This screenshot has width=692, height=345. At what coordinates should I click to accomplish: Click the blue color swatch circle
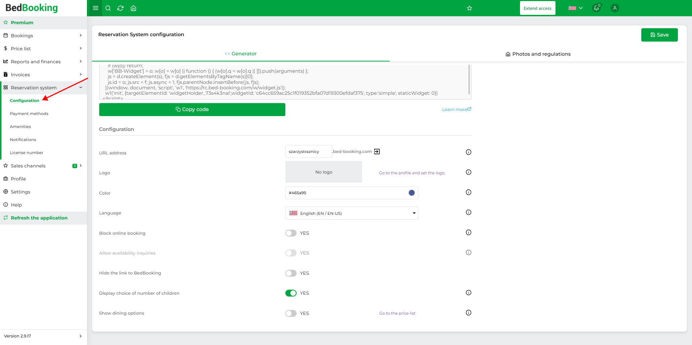tap(411, 193)
